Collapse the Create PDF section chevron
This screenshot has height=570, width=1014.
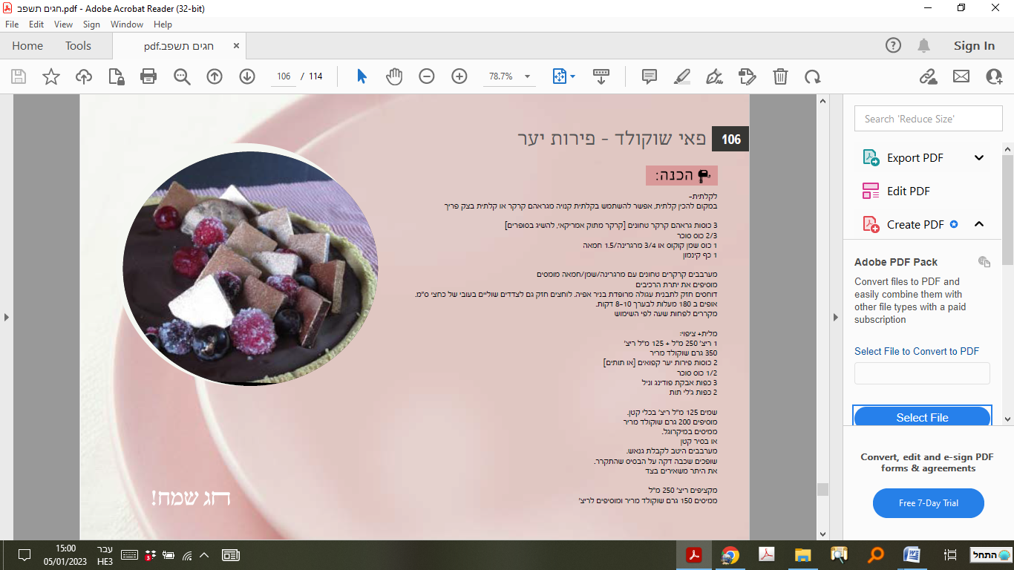click(979, 224)
